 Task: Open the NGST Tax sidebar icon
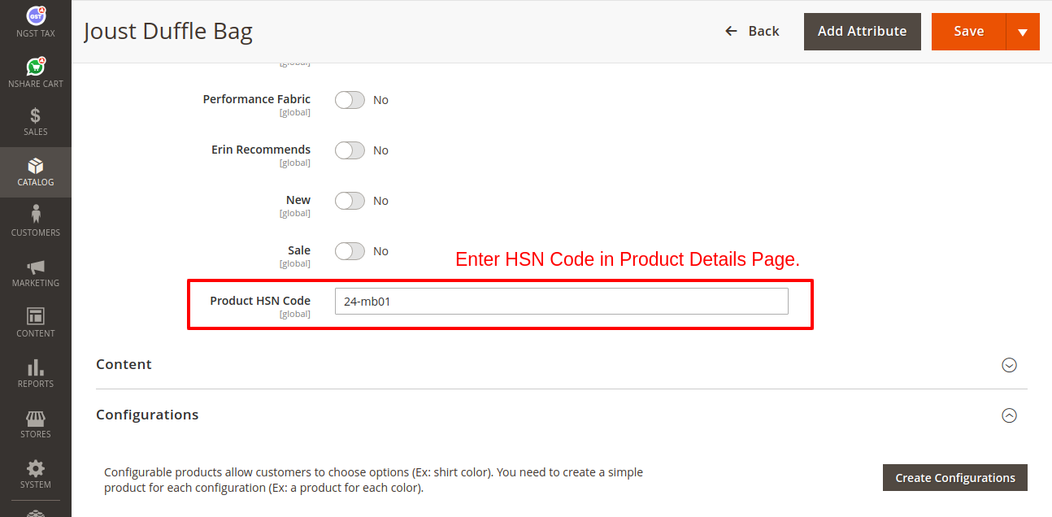36,16
